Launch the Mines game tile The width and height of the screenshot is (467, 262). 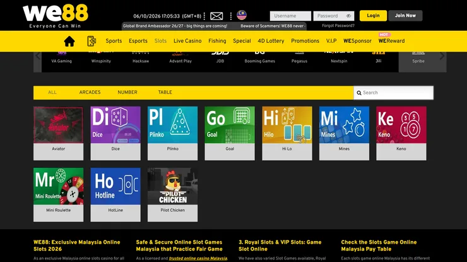tap(344, 134)
